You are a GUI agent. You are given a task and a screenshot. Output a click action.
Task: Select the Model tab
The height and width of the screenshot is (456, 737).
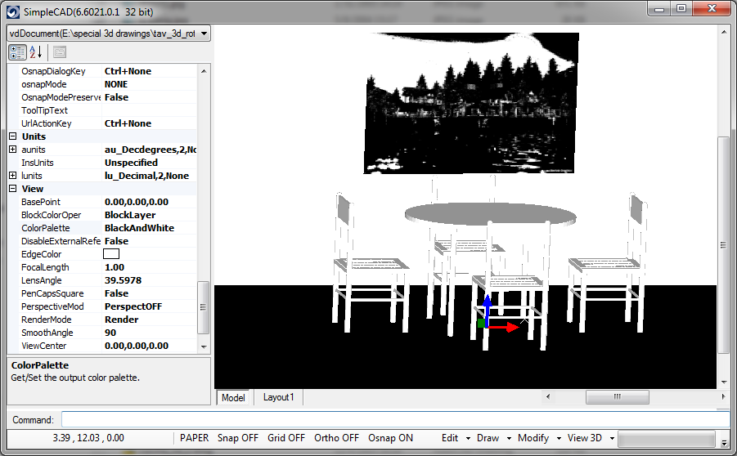233,397
